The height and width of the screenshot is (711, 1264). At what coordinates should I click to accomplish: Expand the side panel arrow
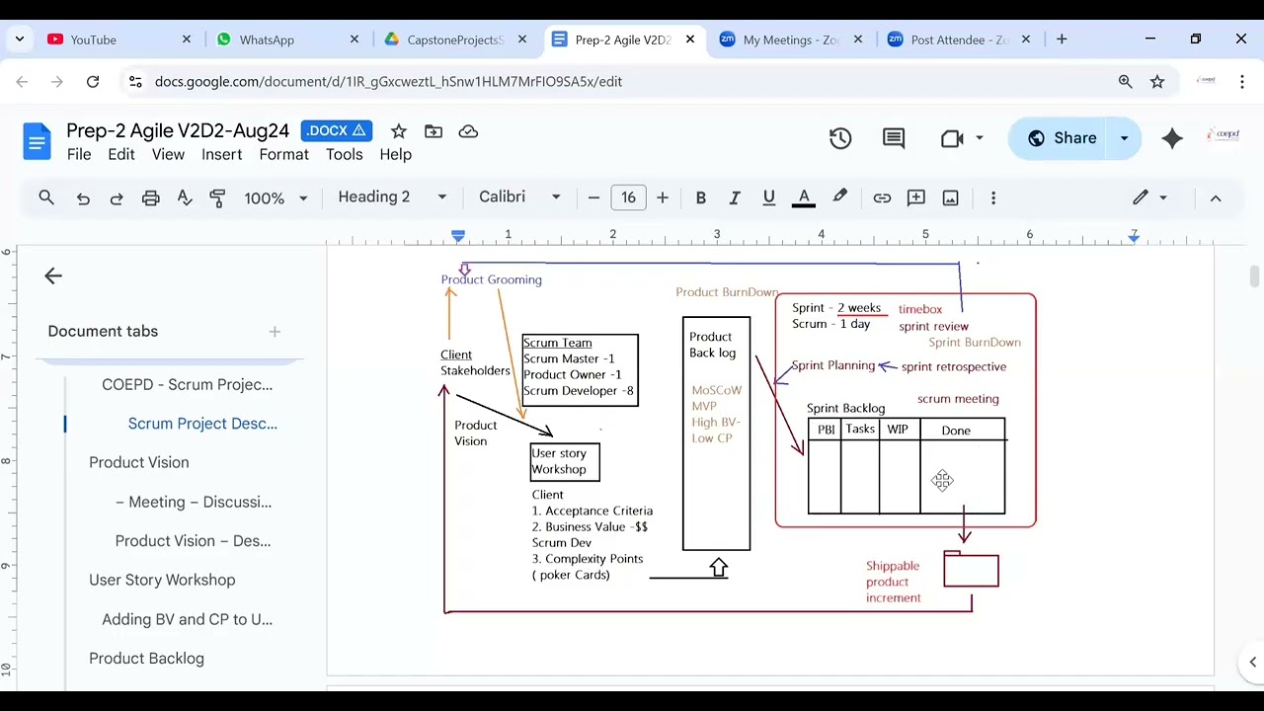(x=1252, y=662)
